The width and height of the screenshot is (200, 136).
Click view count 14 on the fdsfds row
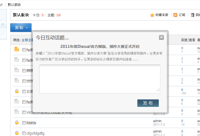[183, 125]
